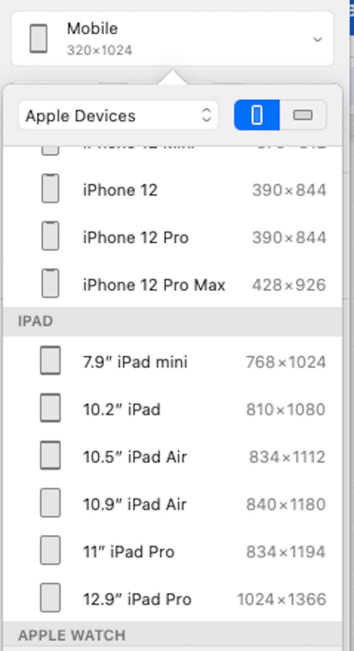Switch to portrait orientation
354x651 pixels.
tap(257, 115)
